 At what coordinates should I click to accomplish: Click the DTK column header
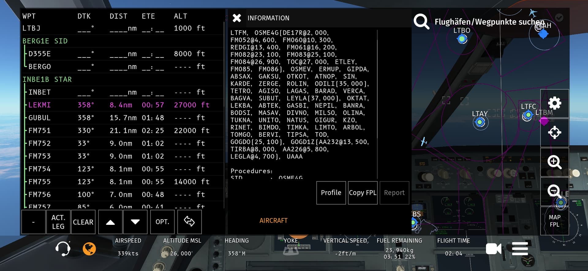[84, 16]
